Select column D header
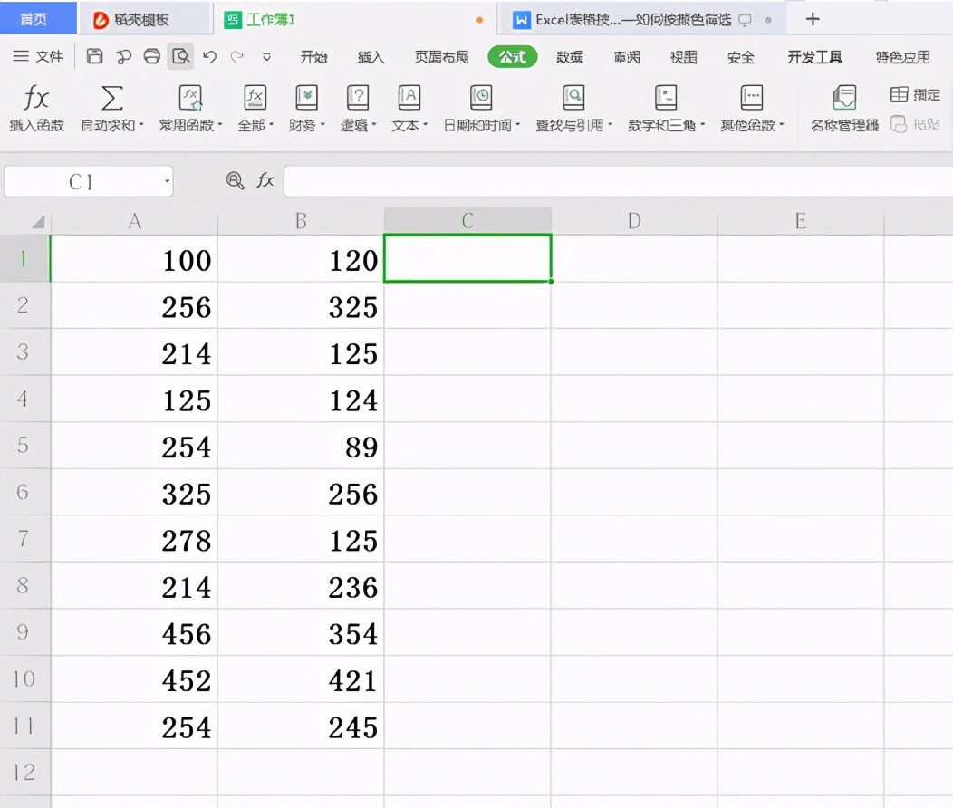 pos(634,220)
